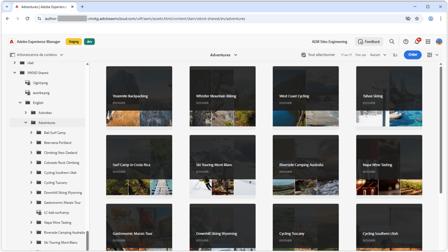Click the Créer button
448x252 pixels.
pyautogui.click(x=413, y=55)
